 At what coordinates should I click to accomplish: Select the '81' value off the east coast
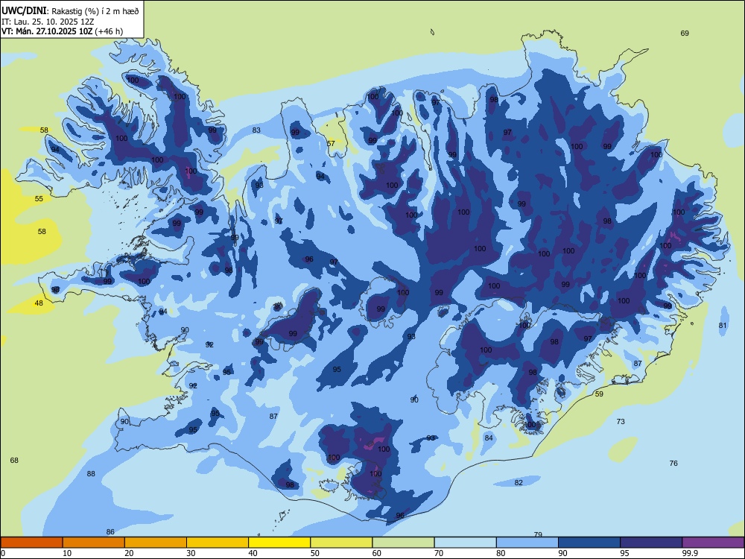(x=723, y=326)
